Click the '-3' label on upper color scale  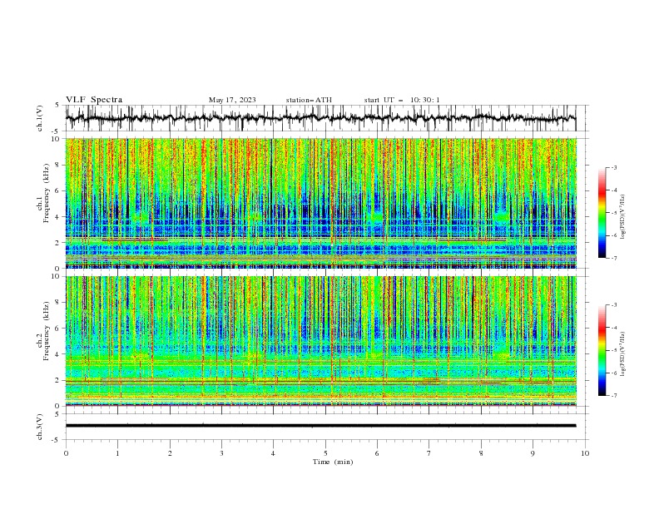coord(613,167)
